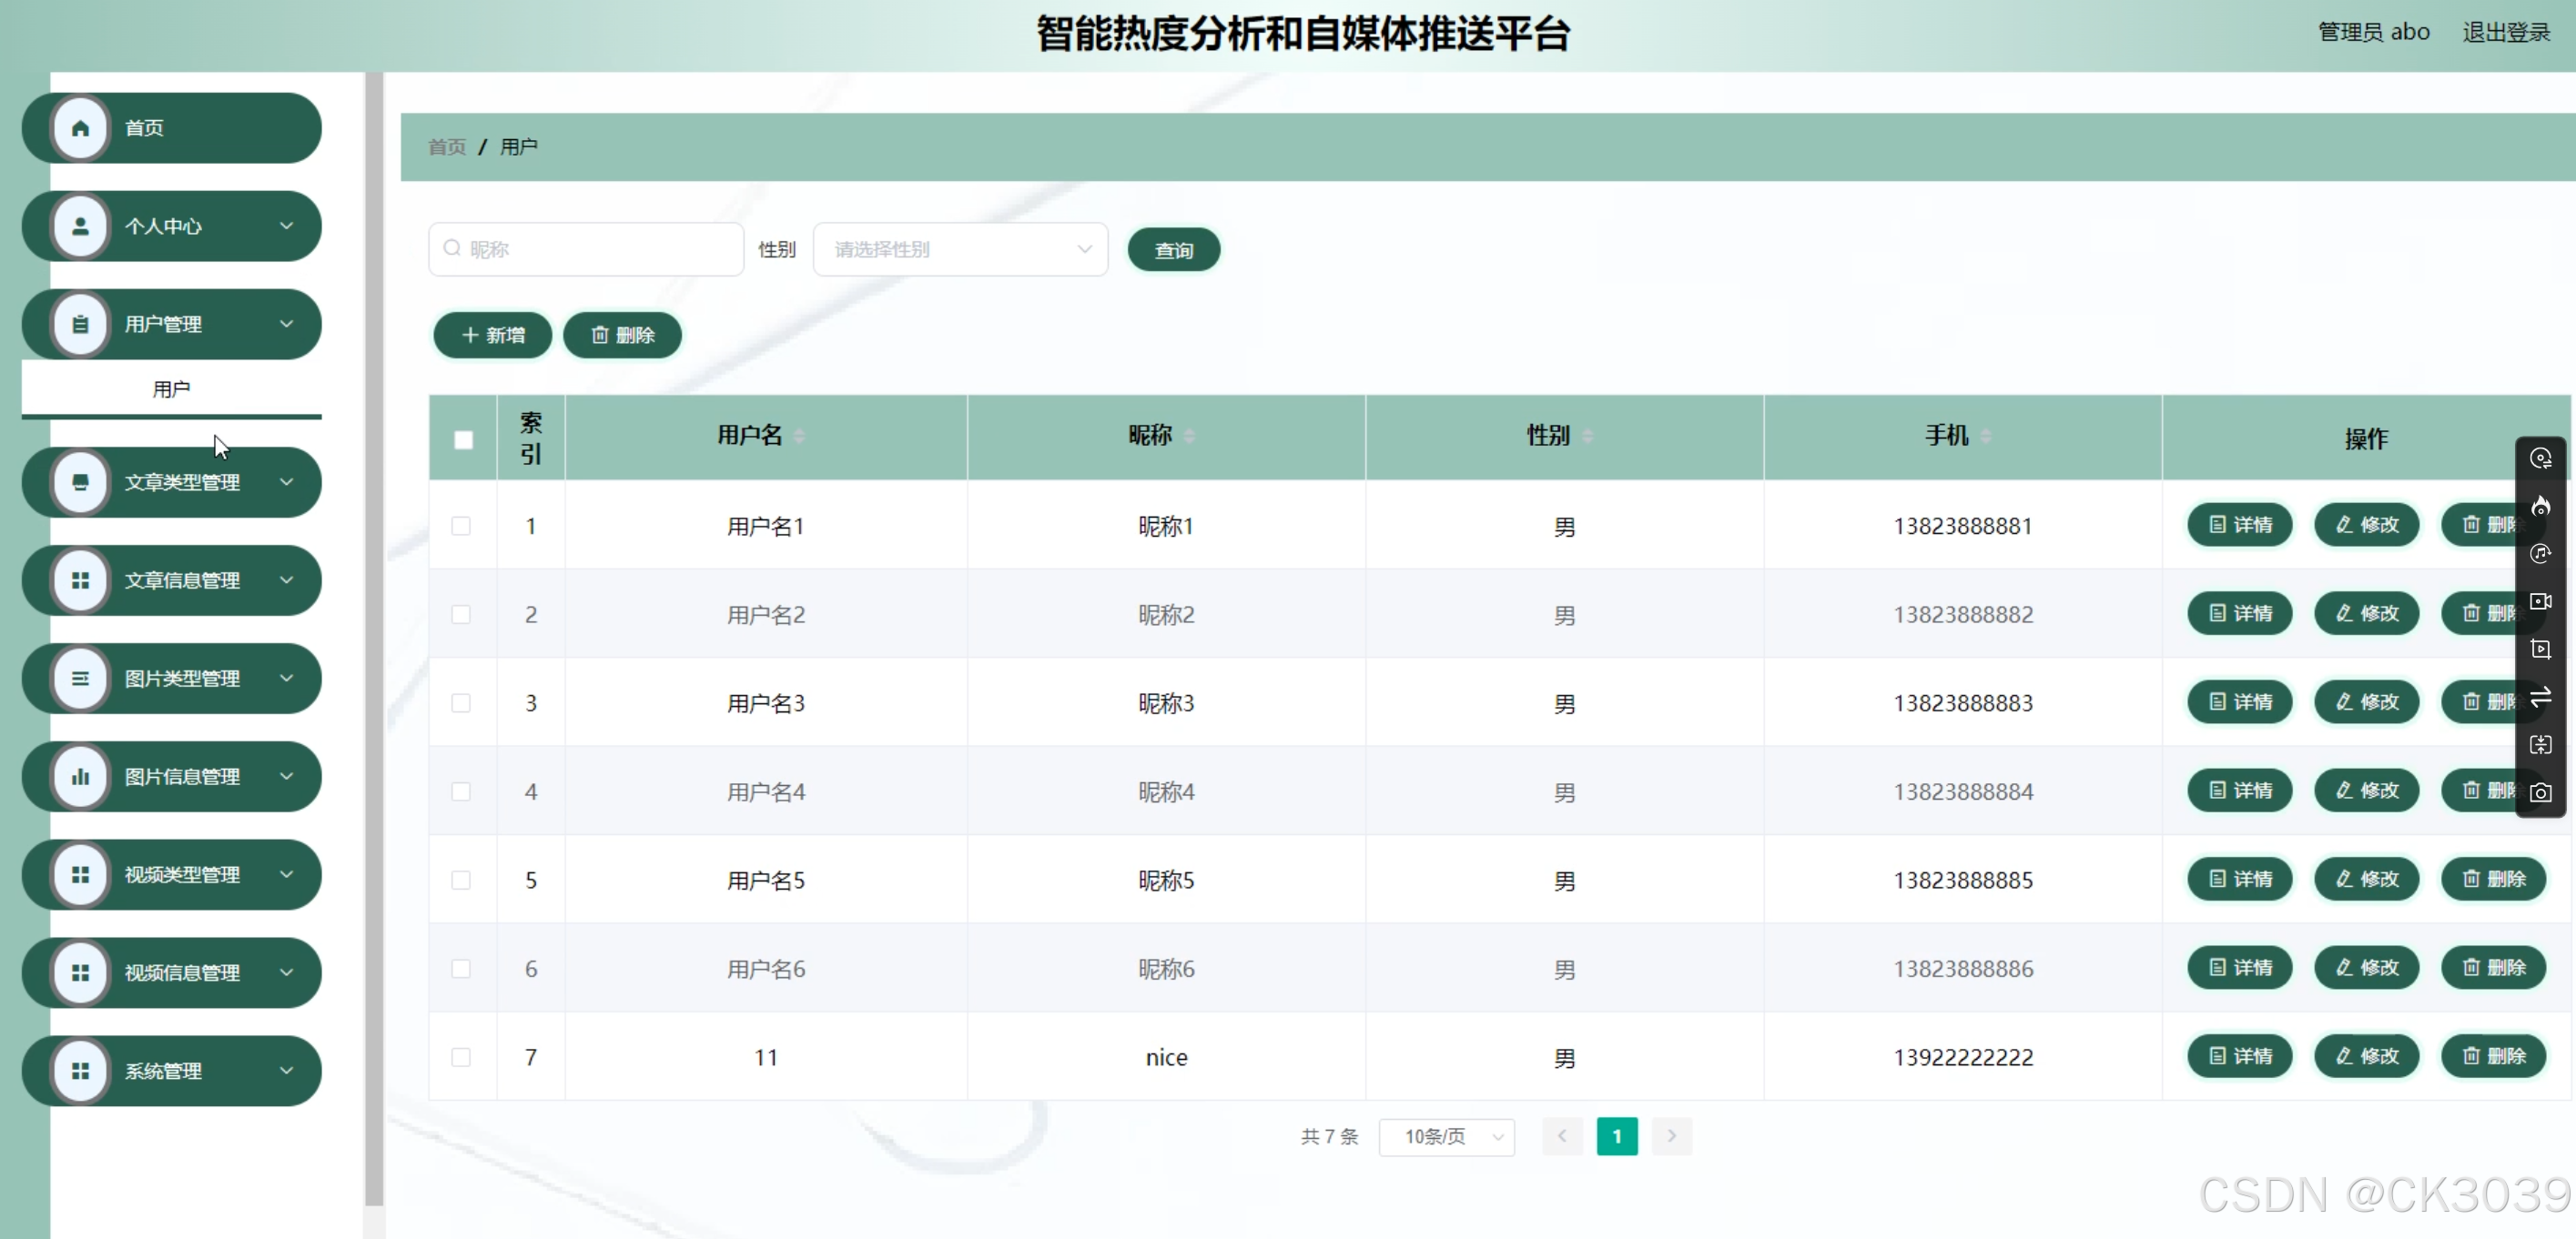Viewport: 2576px width, 1239px height.
Task: Open the 请选择性别 gender dropdown
Action: [960, 250]
